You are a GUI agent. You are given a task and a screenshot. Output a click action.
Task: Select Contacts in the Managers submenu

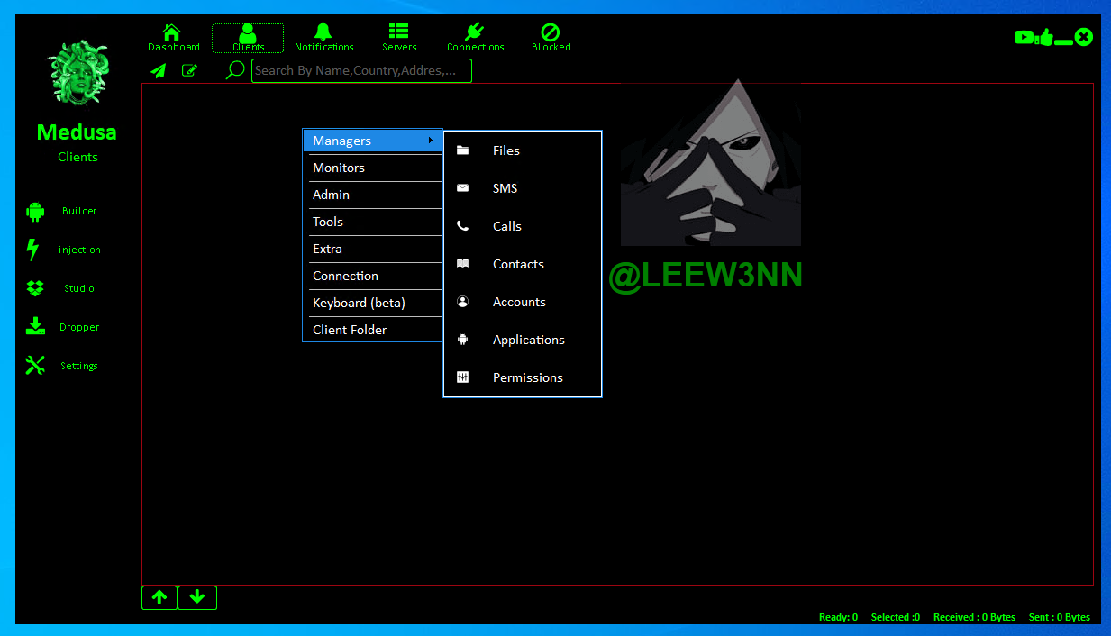point(518,264)
